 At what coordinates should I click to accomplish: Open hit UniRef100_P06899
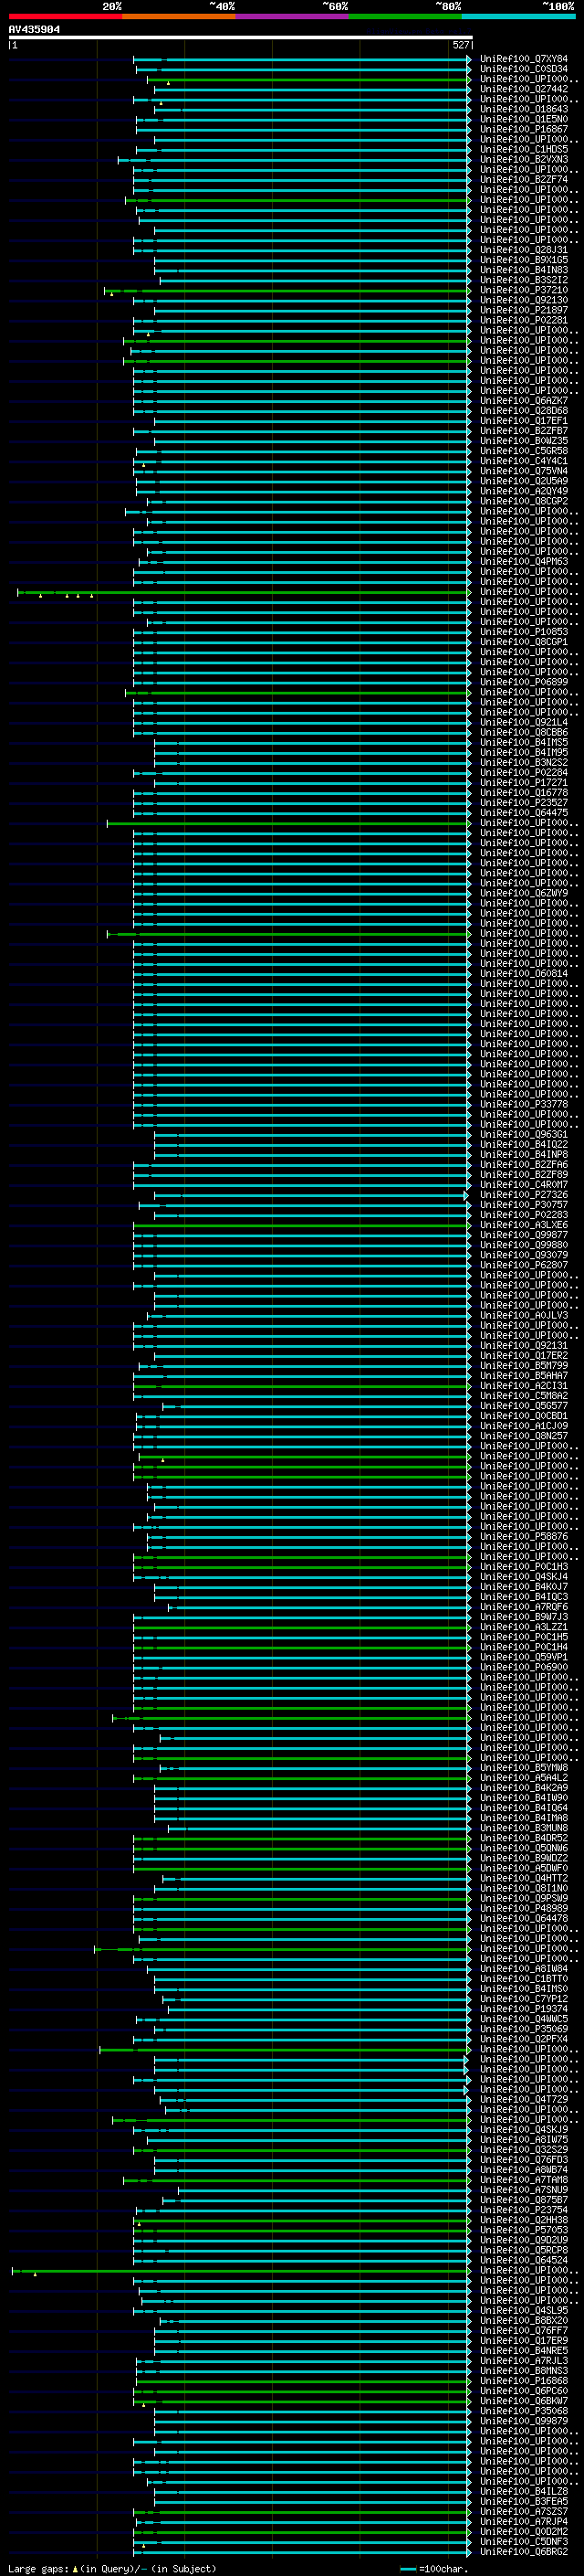pos(524,682)
